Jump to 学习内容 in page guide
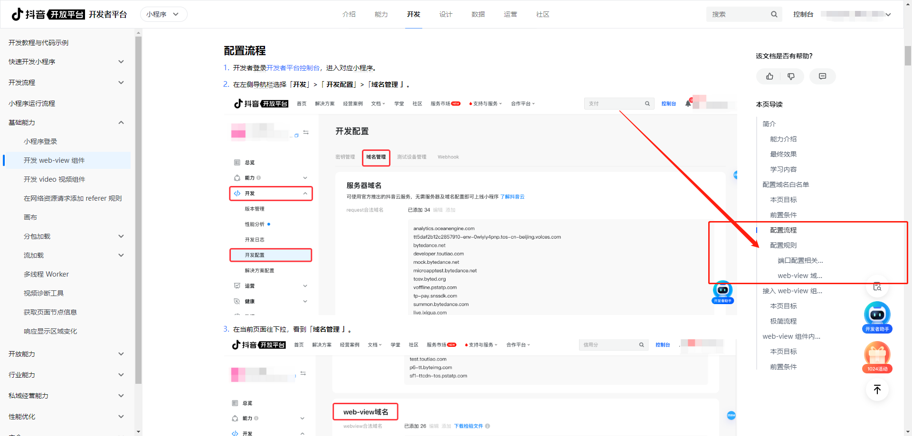Image resolution: width=912 pixels, height=436 pixels. coord(783,169)
